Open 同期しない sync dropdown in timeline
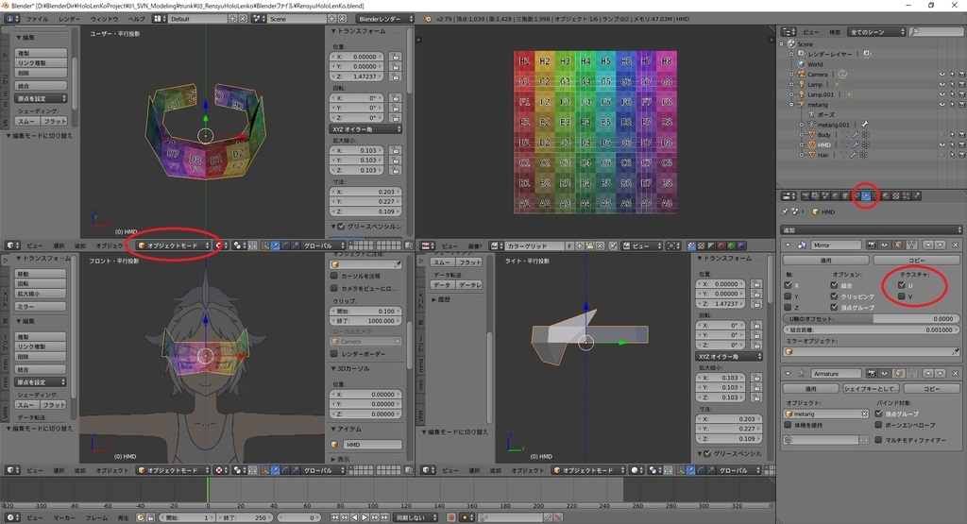 point(416,517)
